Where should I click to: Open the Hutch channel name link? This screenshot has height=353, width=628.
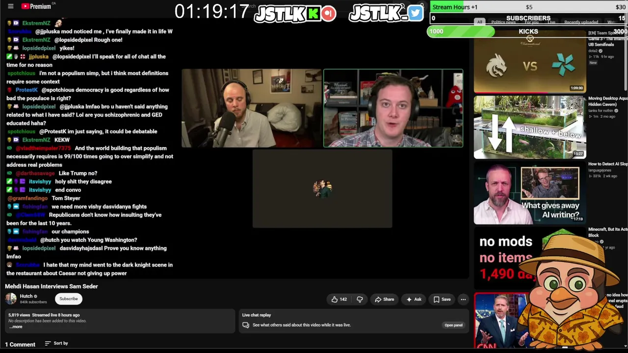click(x=26, y=296)
